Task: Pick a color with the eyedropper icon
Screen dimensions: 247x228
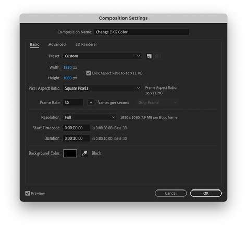Action: pos(84,153)
